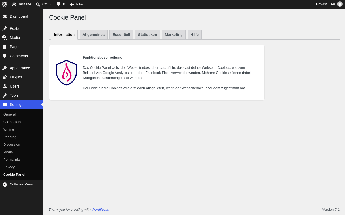Click the New label in admin bar
The image size is (345, 215).
click(80, 4)
